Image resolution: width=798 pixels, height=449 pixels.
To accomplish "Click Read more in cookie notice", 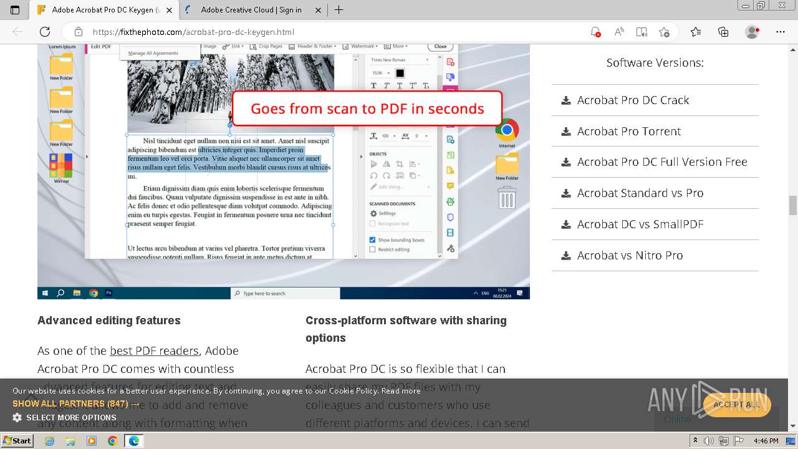I will point(401,391).
